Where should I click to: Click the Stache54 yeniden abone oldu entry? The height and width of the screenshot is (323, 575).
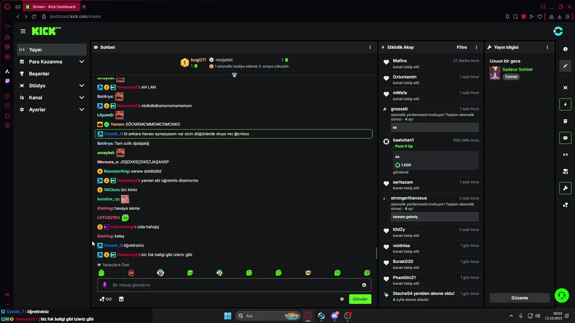[x=431, y=296]
